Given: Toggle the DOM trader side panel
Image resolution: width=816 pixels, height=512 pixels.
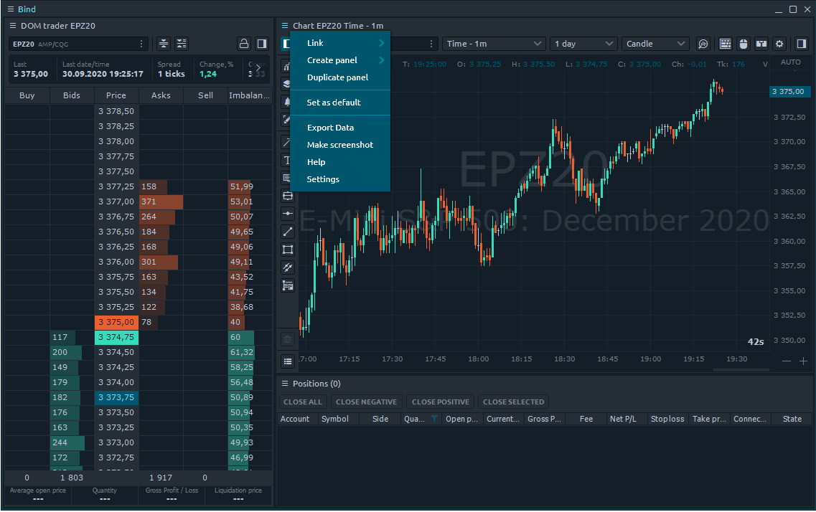Looking at the screenshot, I should [262, 44].
